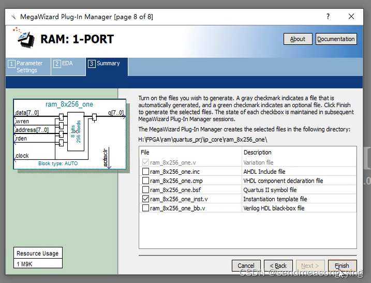Click the output directory path text
Screen dimensions: 371x283
[x=203, y=140]
